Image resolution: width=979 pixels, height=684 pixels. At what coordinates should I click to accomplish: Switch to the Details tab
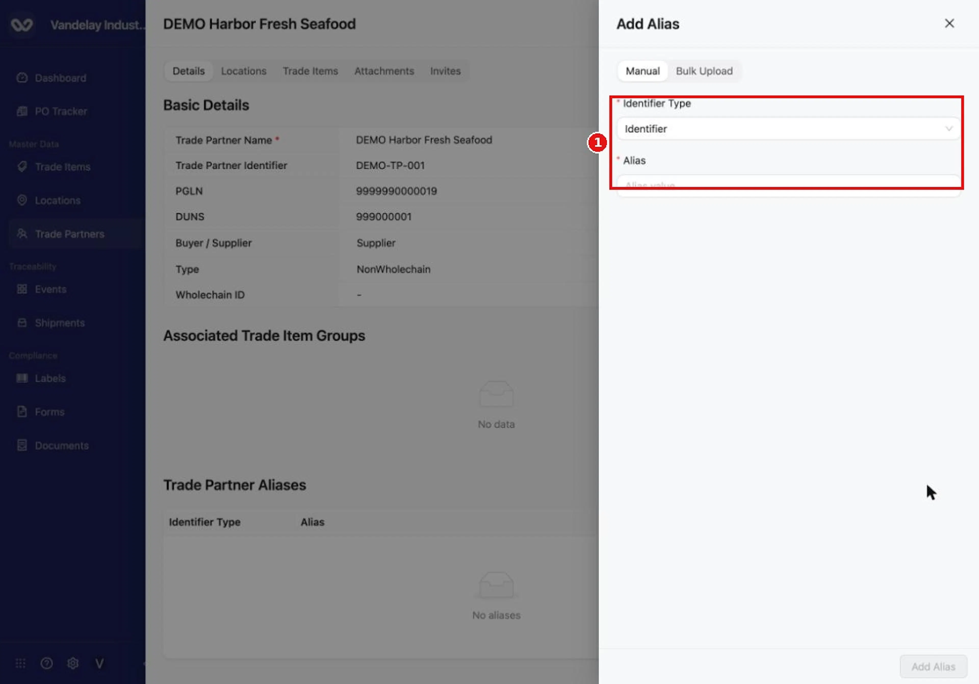click(x=188, y=71)
